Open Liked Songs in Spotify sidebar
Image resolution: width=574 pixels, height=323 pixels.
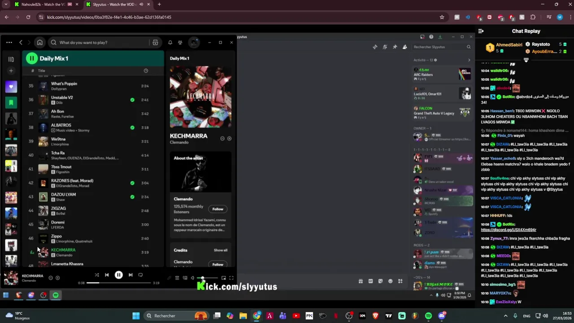tap(11, 87)
